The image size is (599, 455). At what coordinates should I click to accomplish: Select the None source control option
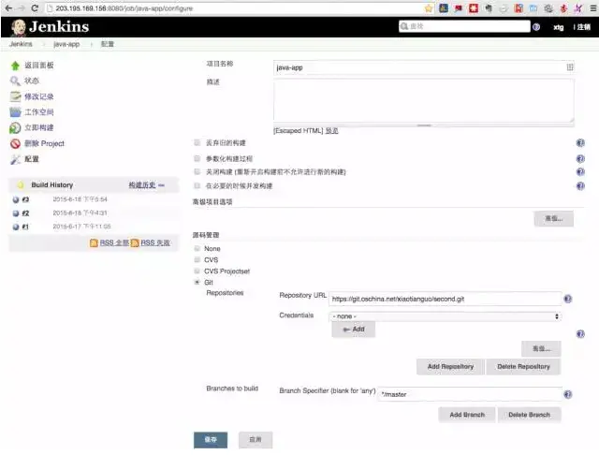pos(197,249)
